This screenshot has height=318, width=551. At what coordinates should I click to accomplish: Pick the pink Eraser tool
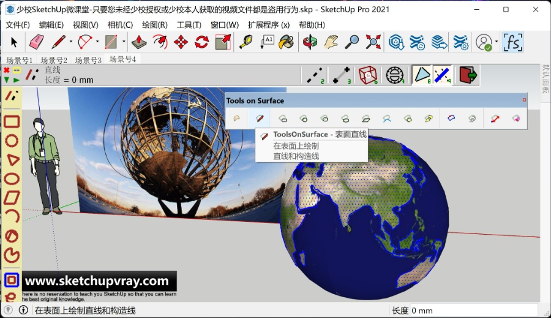[x=36, y=42]
